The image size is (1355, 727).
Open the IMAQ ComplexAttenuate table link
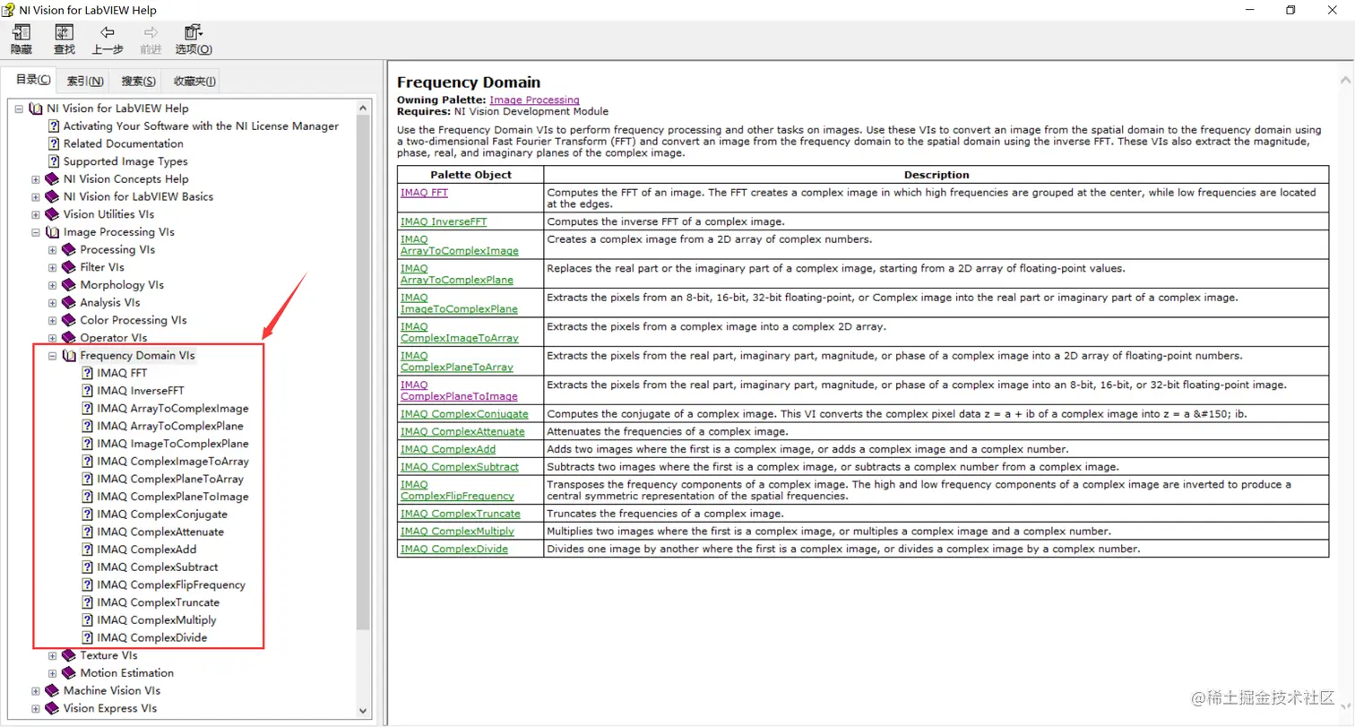pyautogui.click(x=462, y=431)
